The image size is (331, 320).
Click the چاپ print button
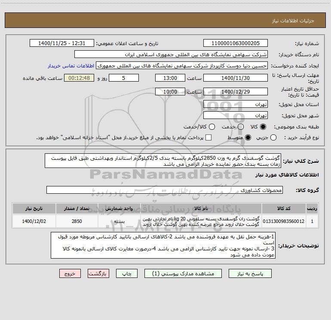(x=127, y=274)
